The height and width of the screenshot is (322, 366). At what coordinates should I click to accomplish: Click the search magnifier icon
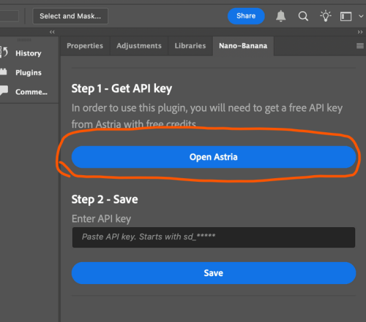pyautogui.click(x=303, y=16)
